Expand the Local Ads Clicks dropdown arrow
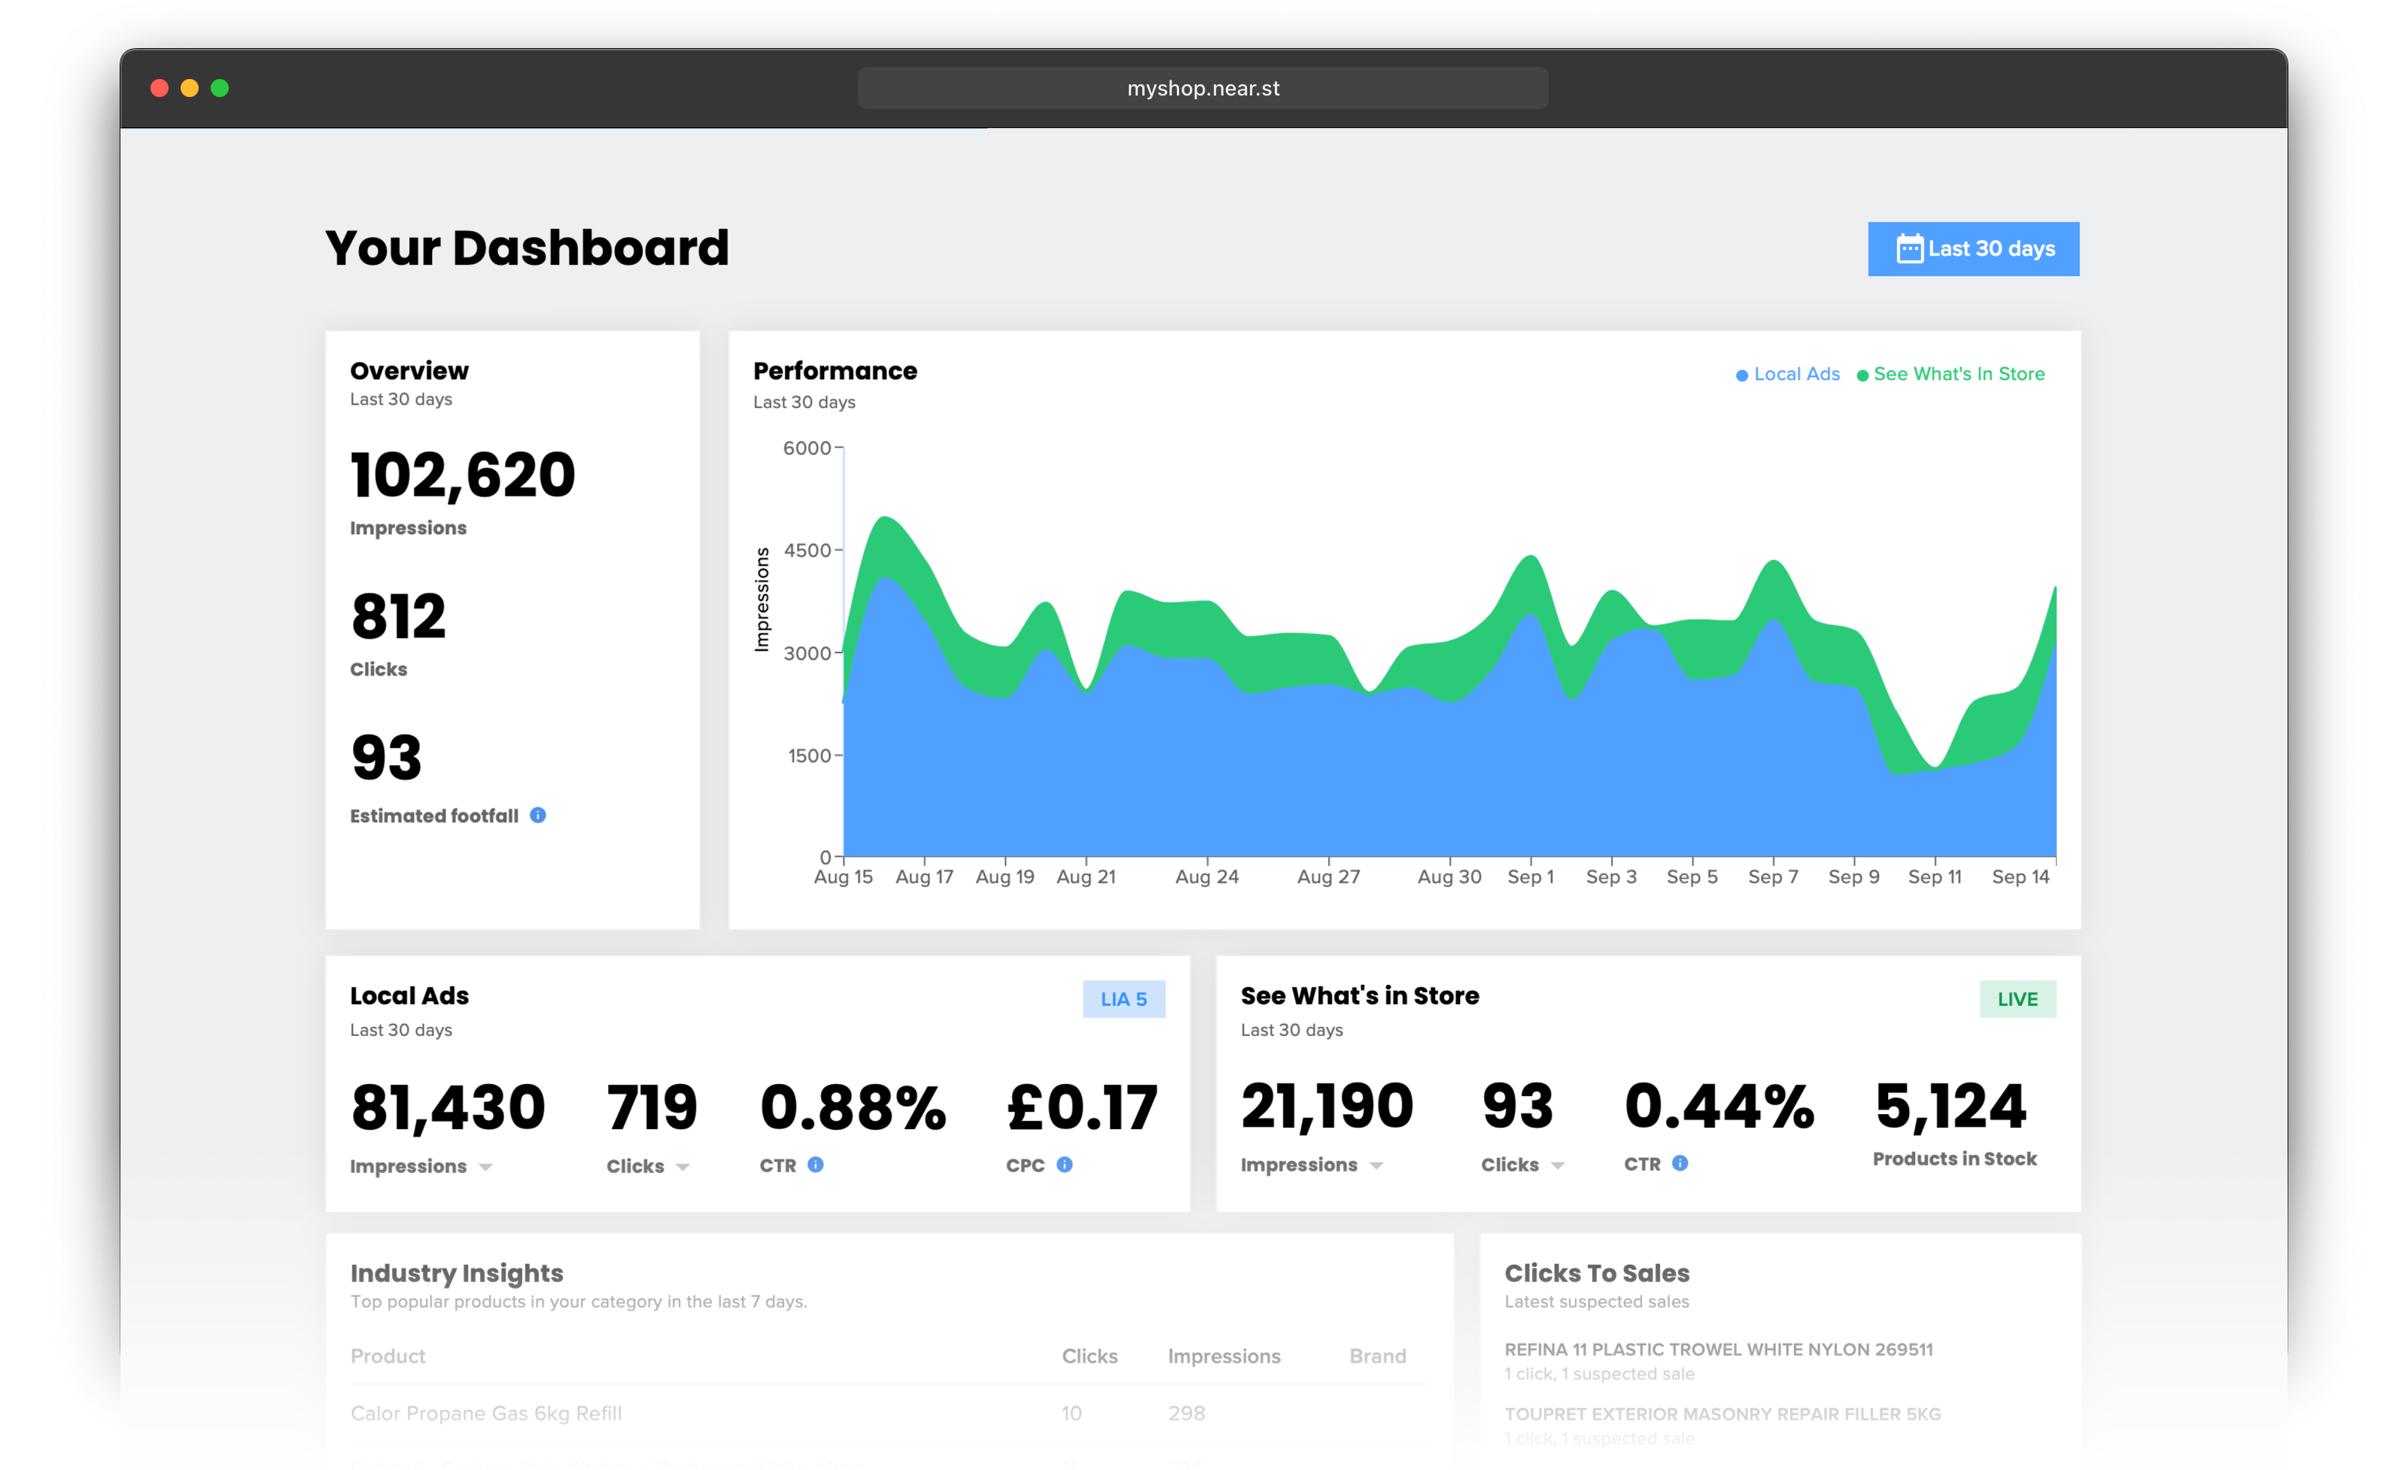Image resolution: width=2408 pixels, height=1470 pixels. 682,1168
